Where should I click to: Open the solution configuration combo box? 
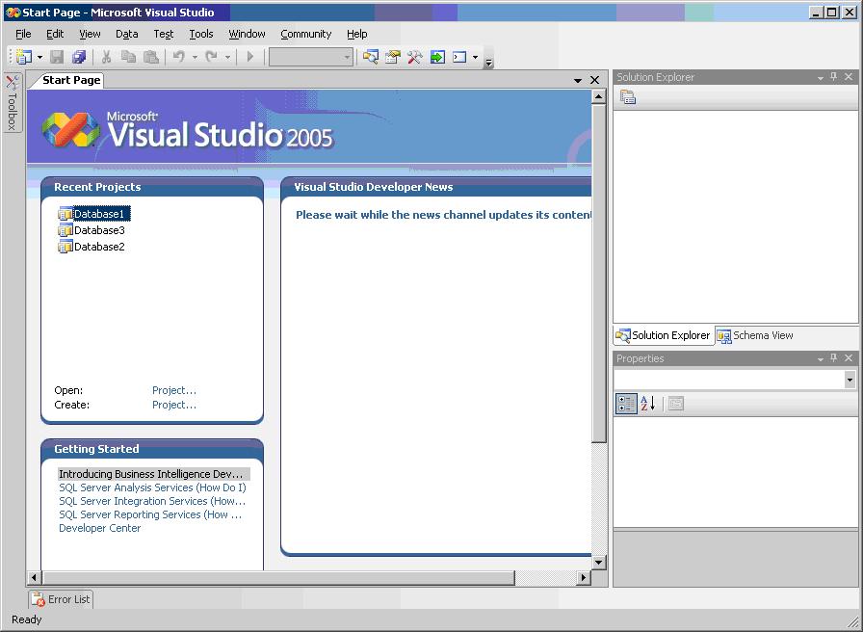[x=311, y=57]
